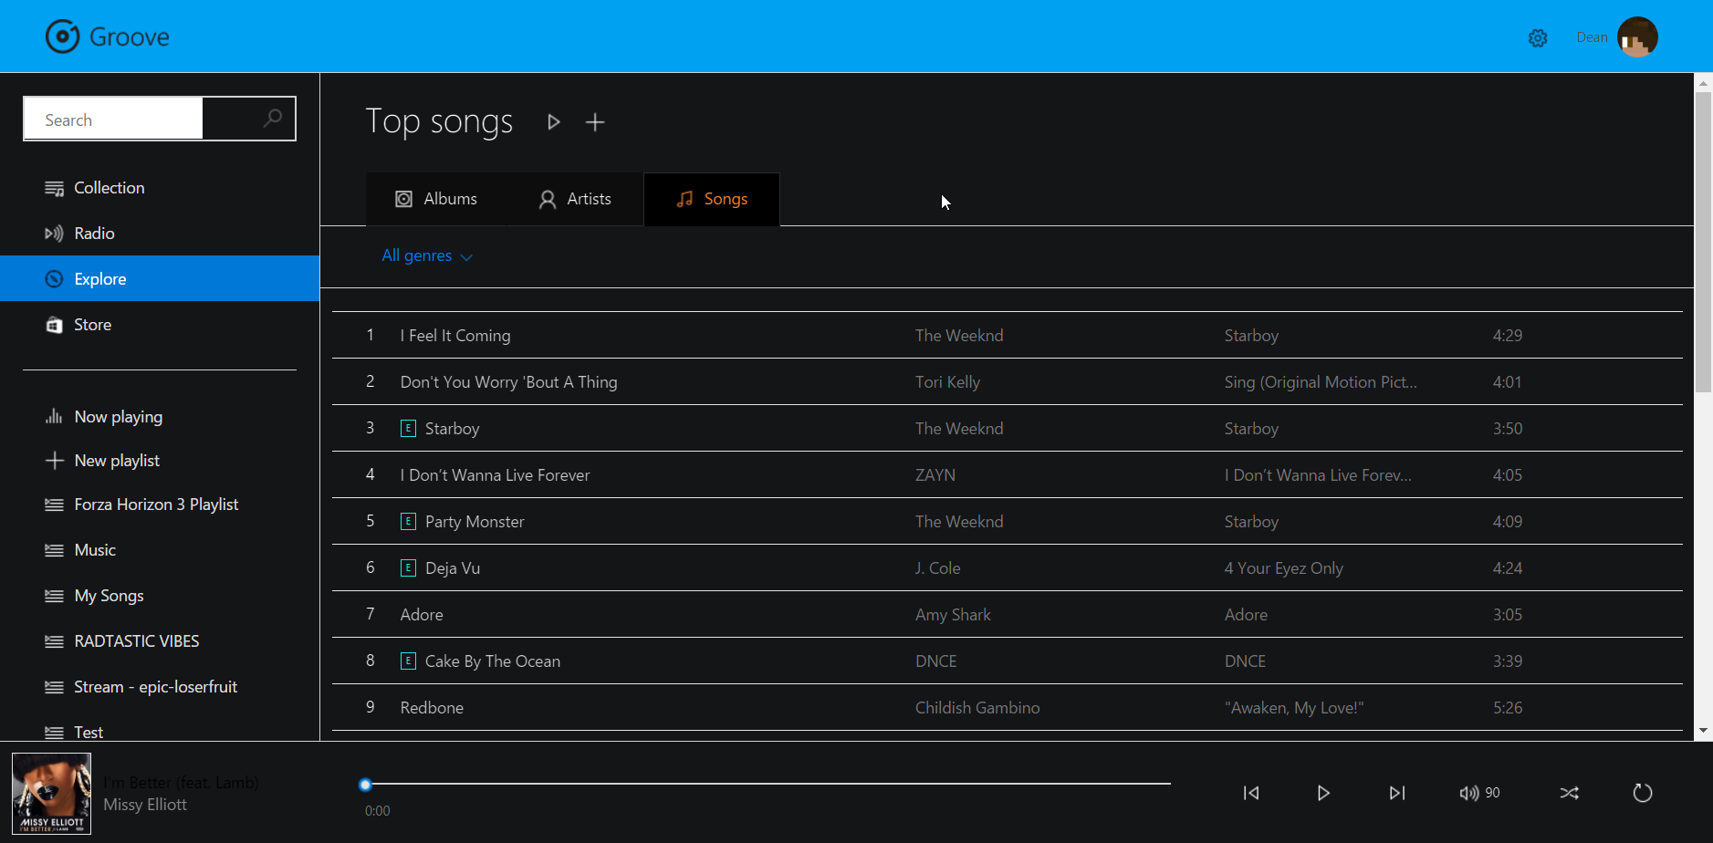
Task: Click the playback progress slider handle
Action: point(365,784)
